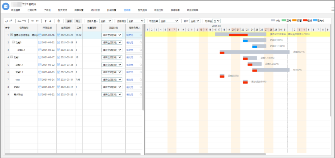335x158 pixels.
Task: Indent task with the right arrow icon
Action: (33, 21)
